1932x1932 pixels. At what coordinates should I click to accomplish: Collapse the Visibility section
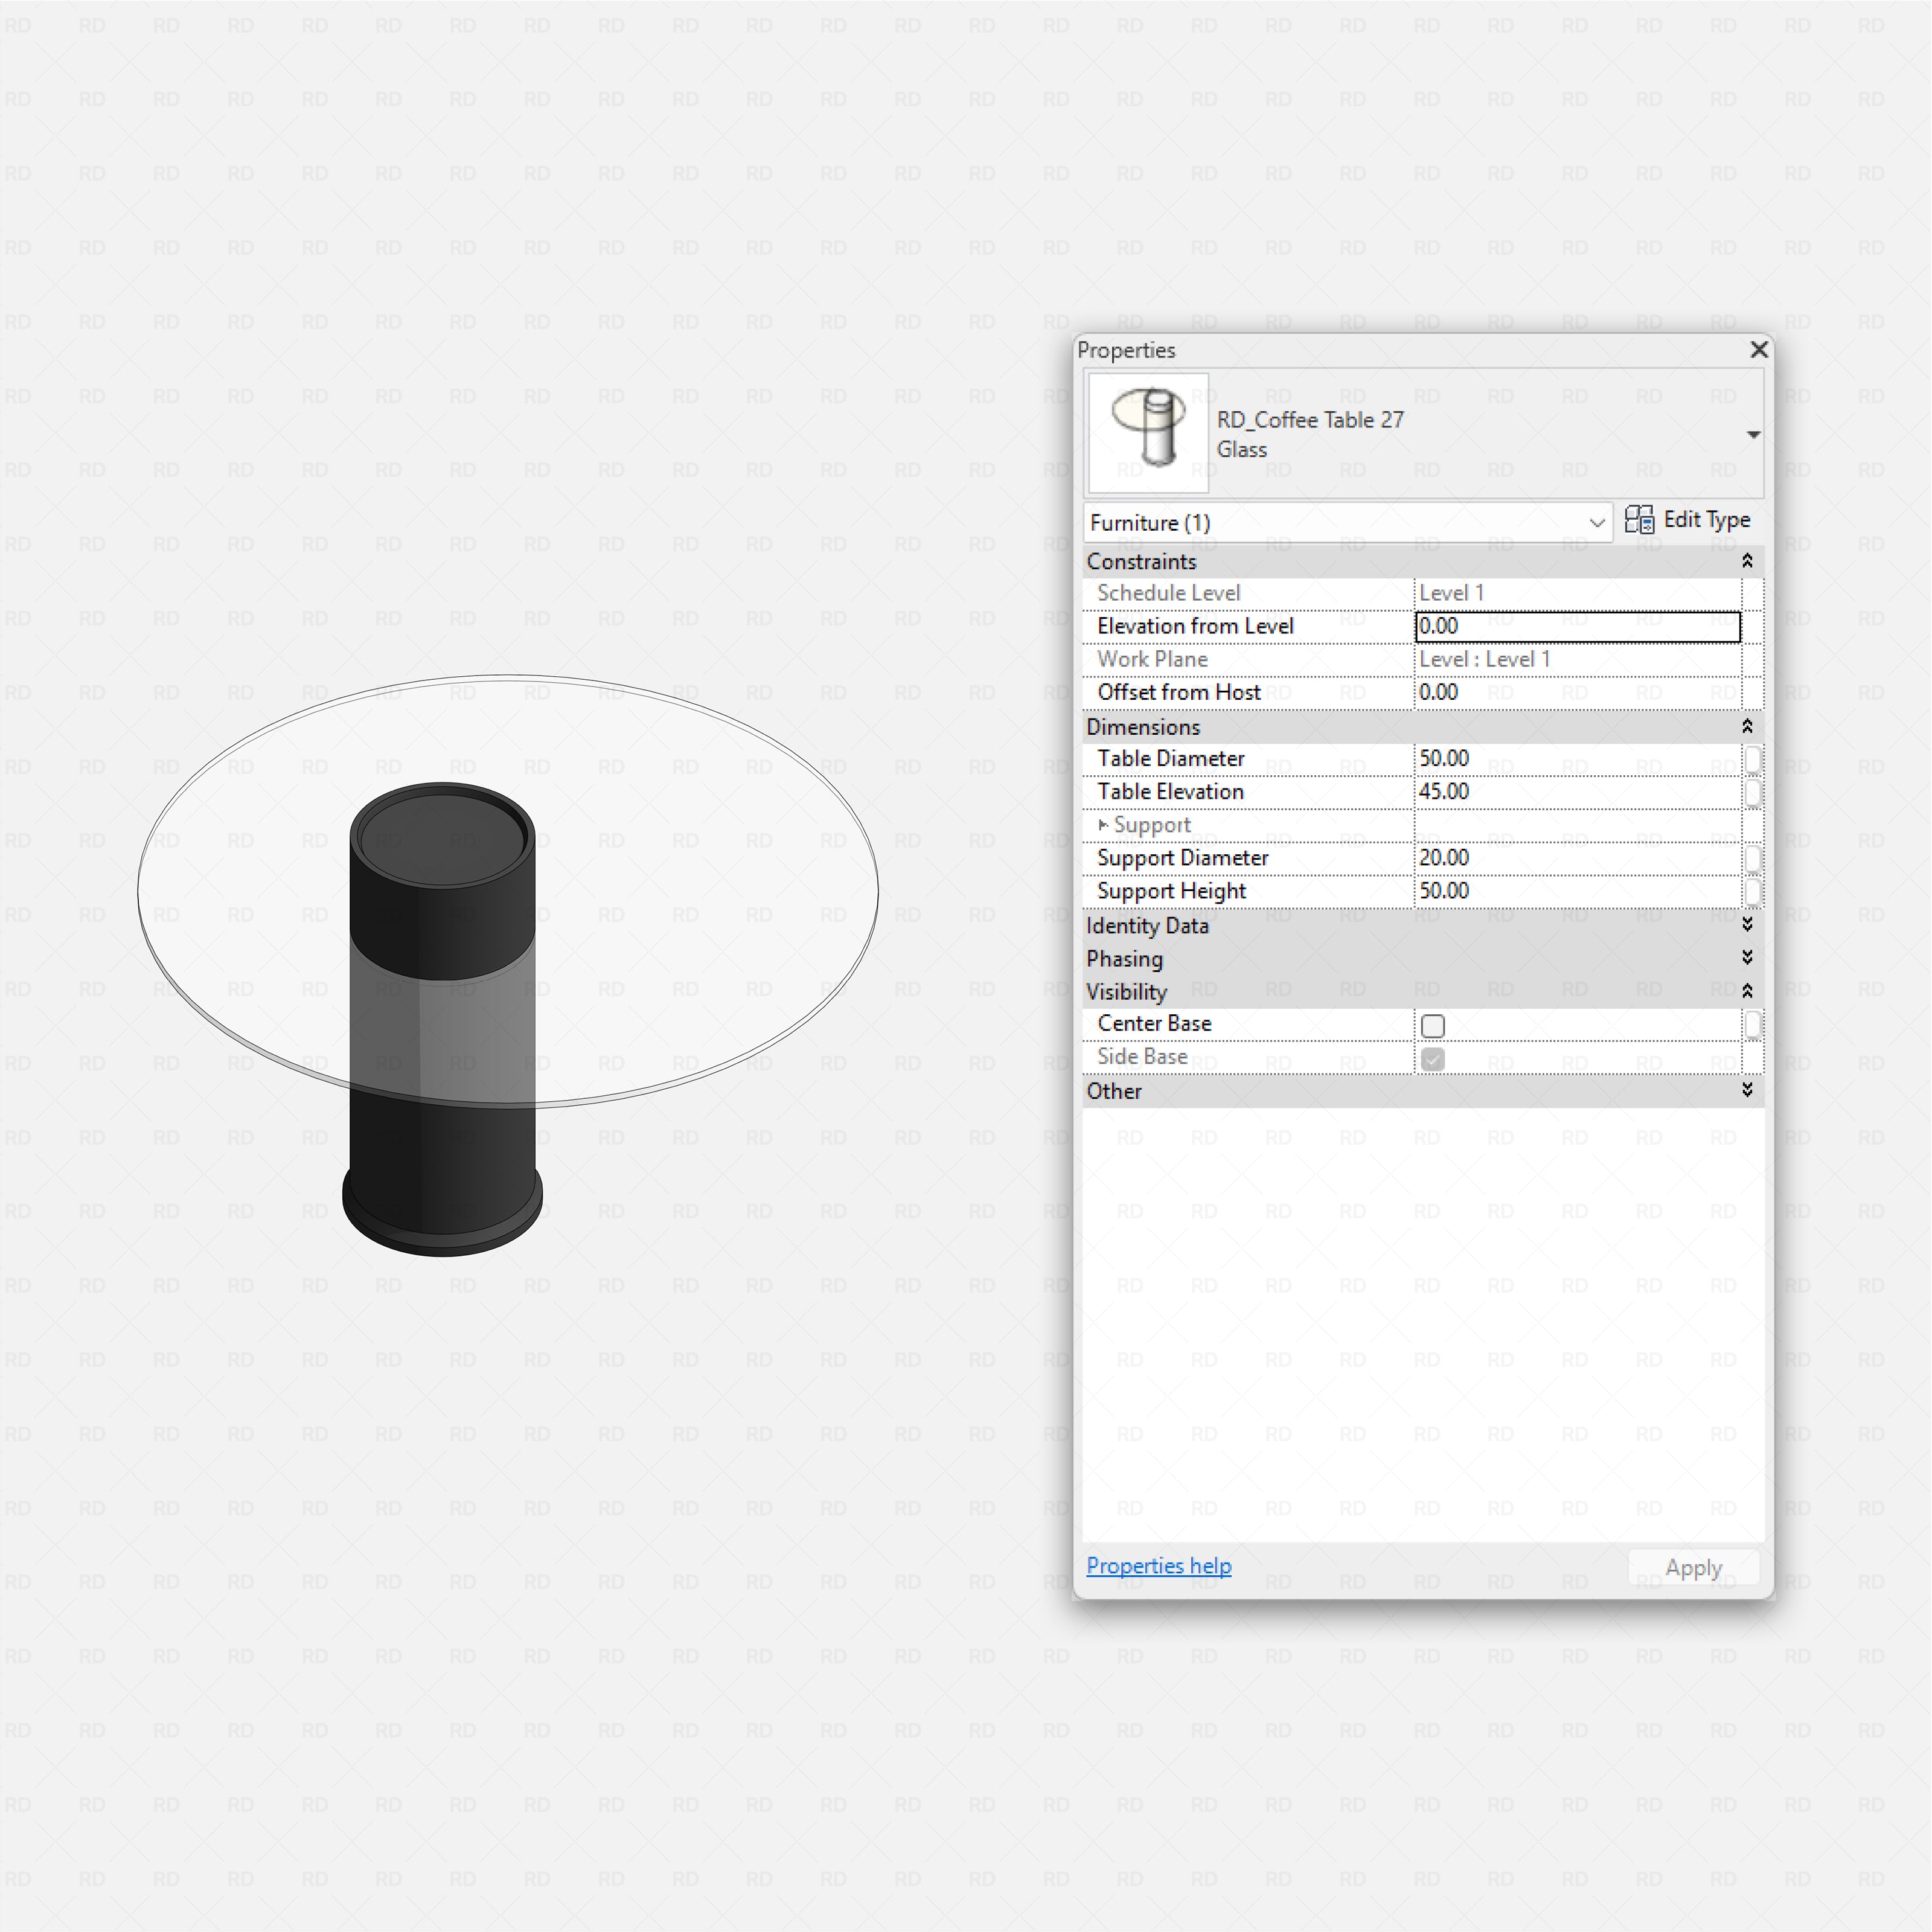tap(1747, 991)
